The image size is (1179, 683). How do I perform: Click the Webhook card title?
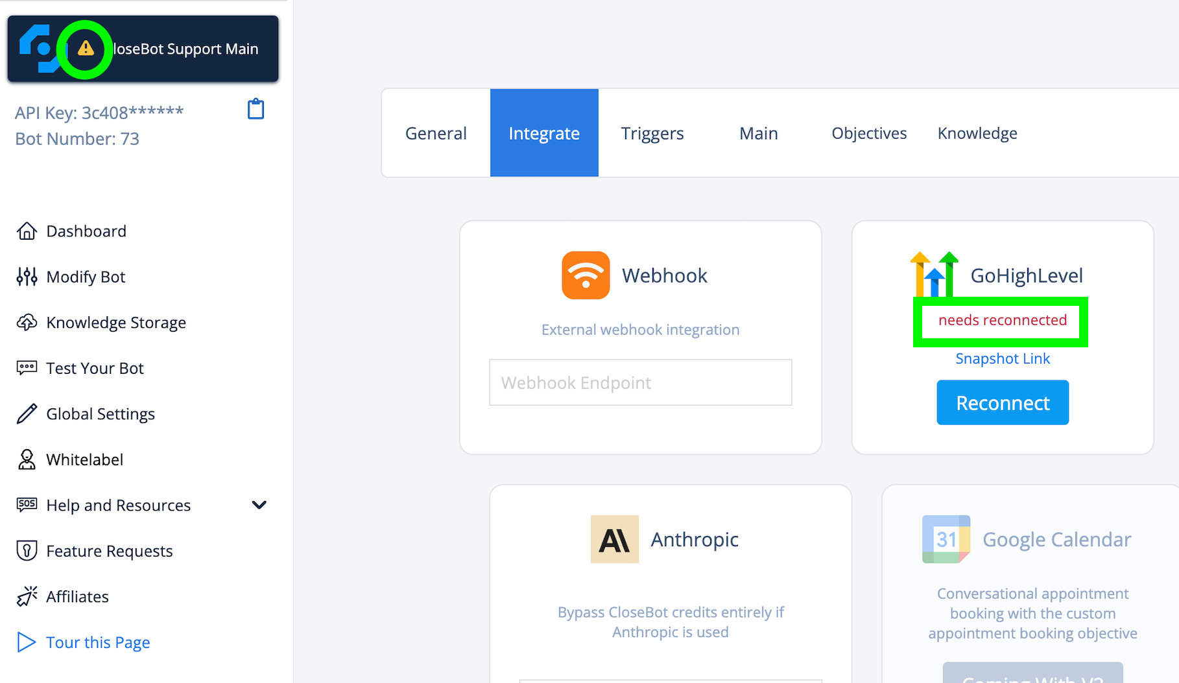pos(664,275)
